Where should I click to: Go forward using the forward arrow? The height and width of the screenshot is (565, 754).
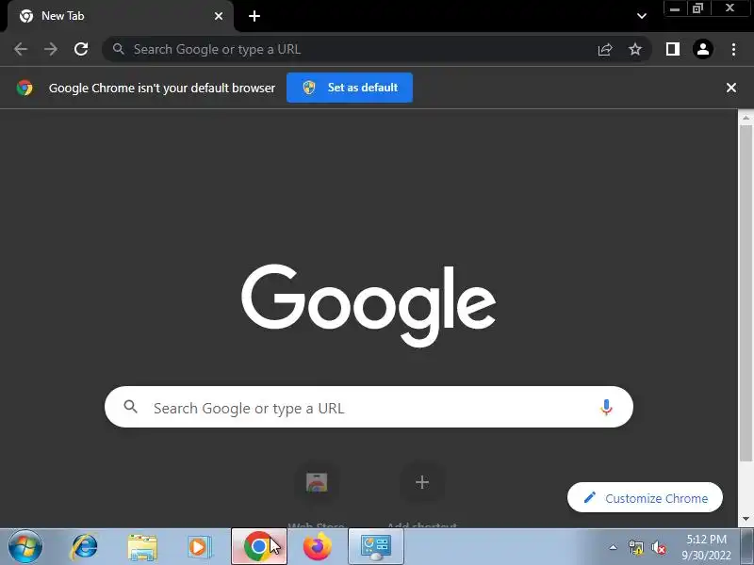[51, 49]
